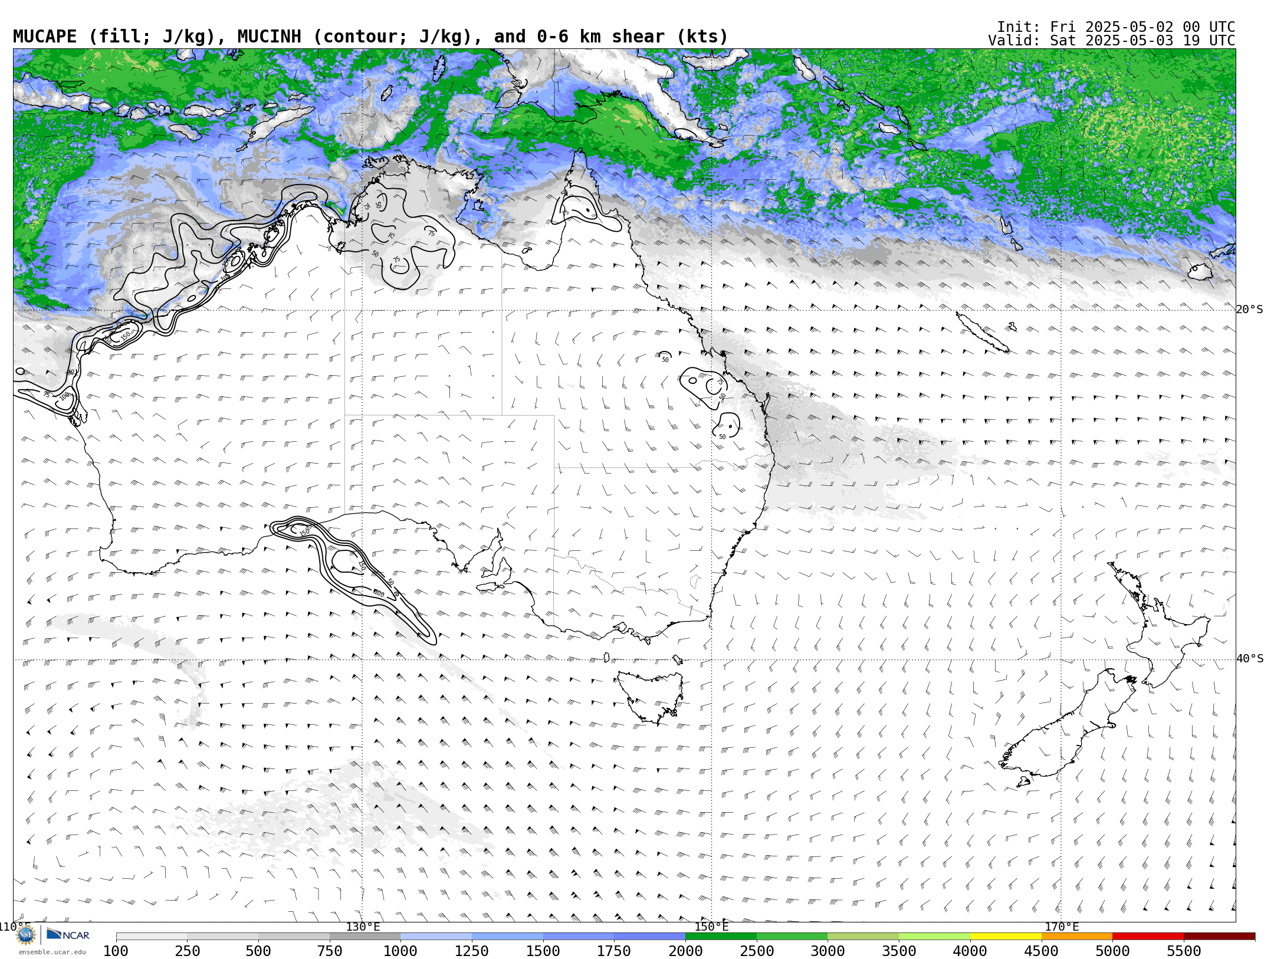
Task: Open the ensemble.ucar.edu text link
Action: tap(52, 952)
